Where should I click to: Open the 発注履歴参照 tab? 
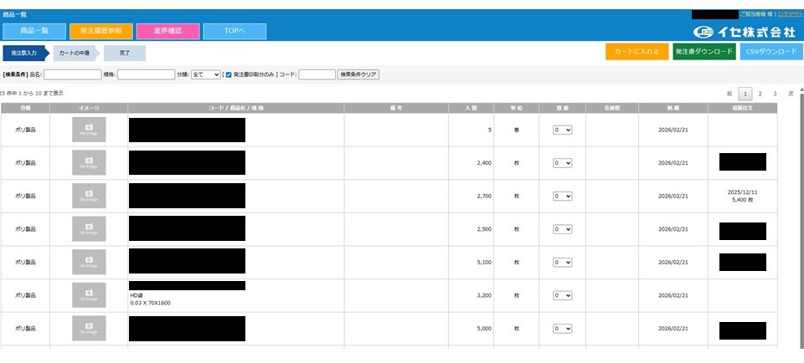coord(100,31)
